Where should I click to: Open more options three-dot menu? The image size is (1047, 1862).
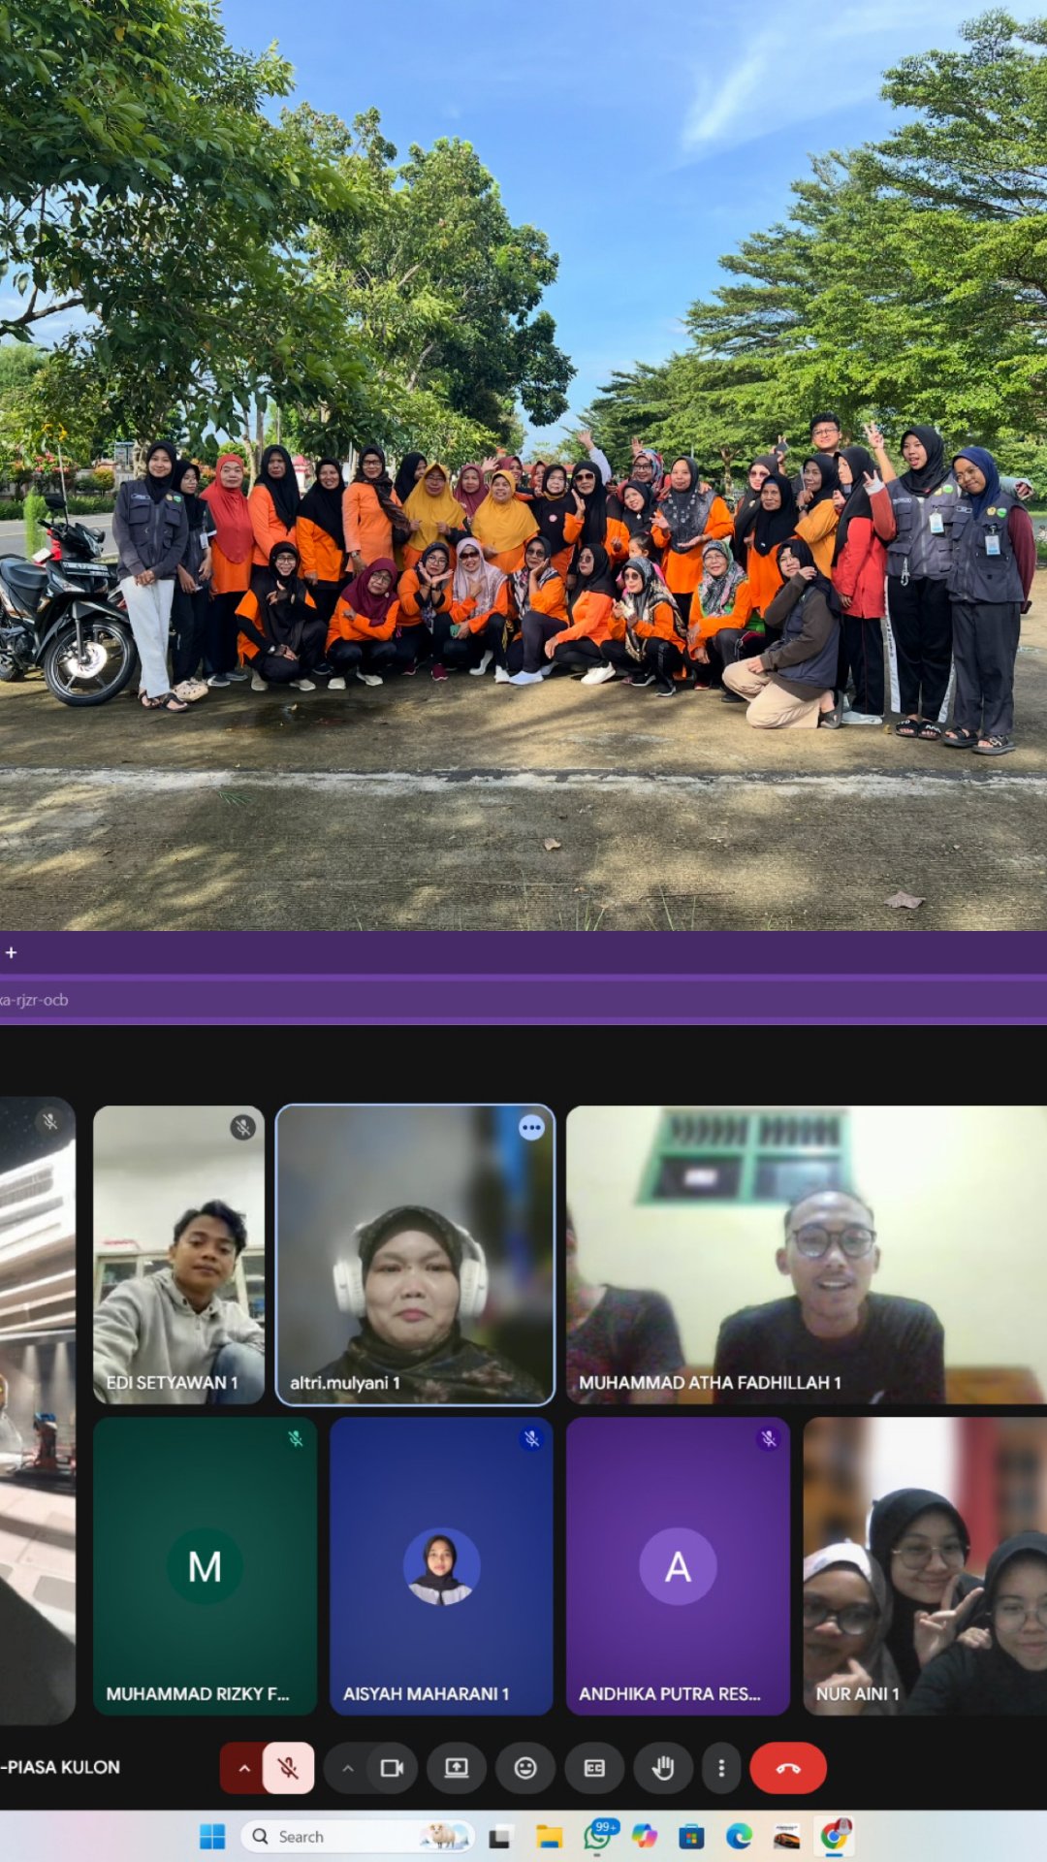point(721,1768)
